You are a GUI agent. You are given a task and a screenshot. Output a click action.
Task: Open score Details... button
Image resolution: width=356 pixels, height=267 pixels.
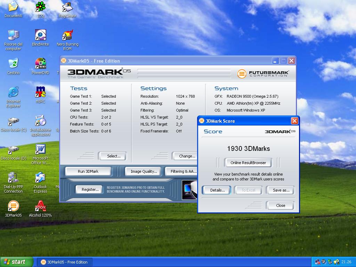217,190
